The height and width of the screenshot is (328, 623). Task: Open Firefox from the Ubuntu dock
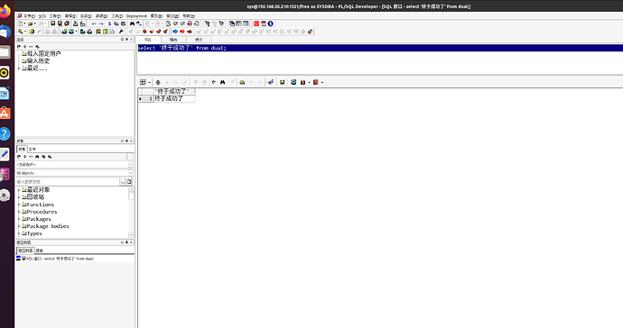pyautogui.click(x=5, y=11)
